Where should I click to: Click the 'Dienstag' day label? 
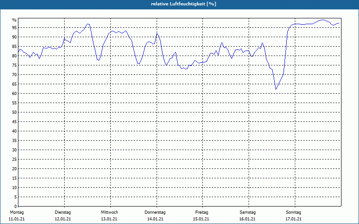click(63, 212)
